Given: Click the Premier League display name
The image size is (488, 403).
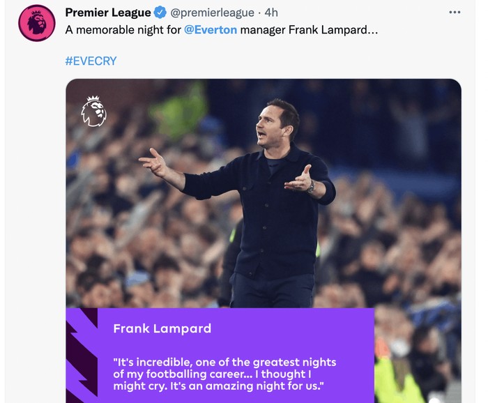Looking at the screenshot, I should (x=108, y=13).
